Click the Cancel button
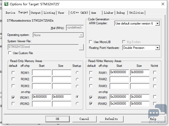 click(x=84, y=119)
